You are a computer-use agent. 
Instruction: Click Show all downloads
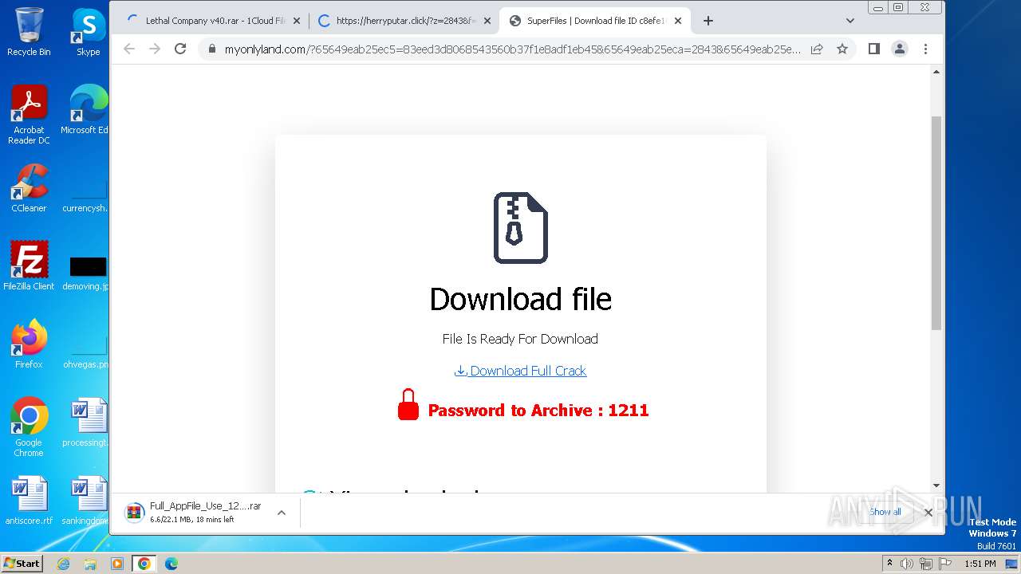pos(885,512)
